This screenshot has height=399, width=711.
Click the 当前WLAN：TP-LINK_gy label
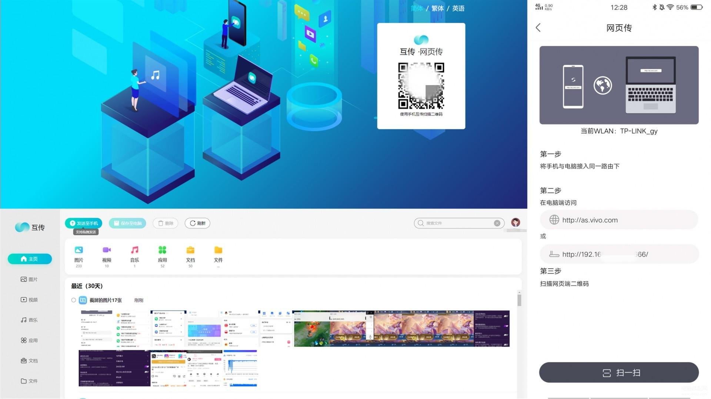[619, 131]
